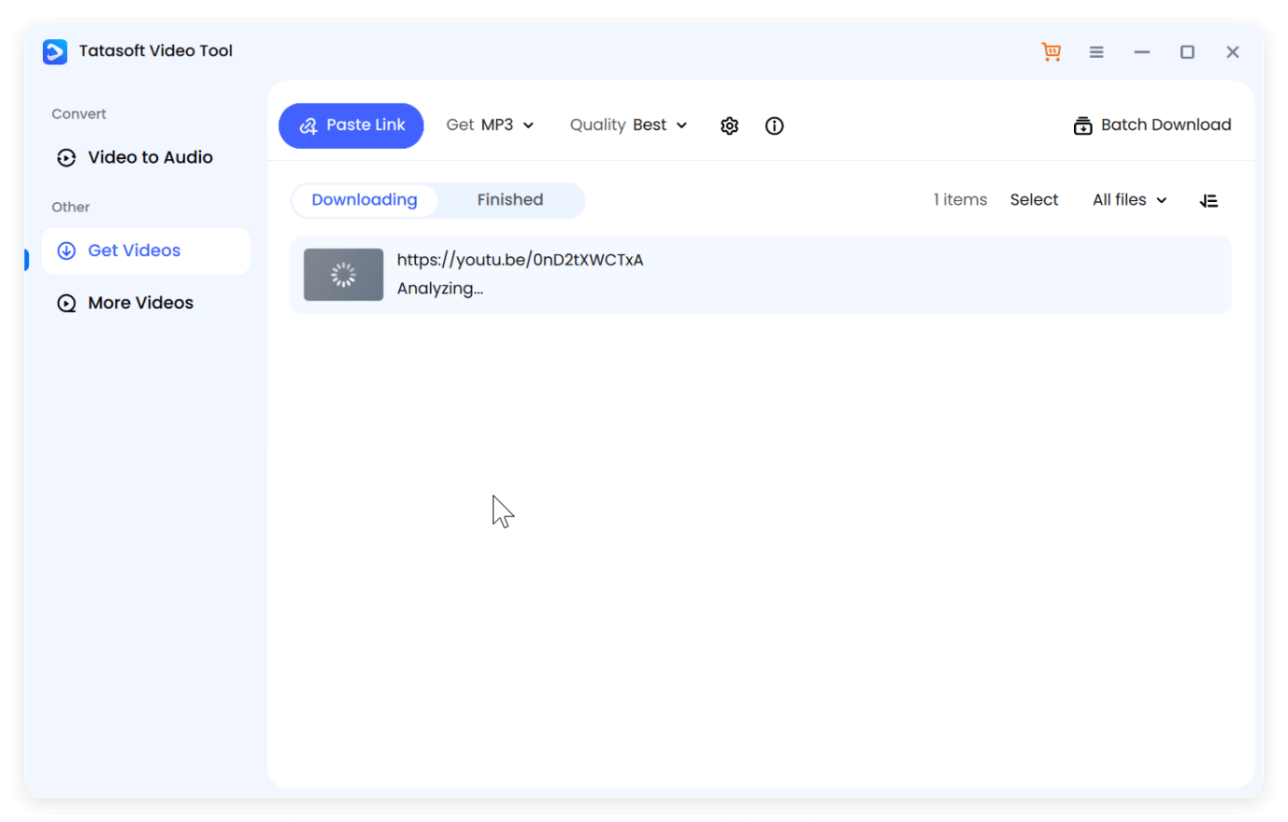Open the shopping cart to purchase

coord(1051,51)
